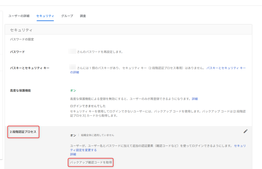Viewport: 262px width, 169px height.
Task: Click 詳細 link under 2段階認証プロセス description
Action: tap(73, 154)
